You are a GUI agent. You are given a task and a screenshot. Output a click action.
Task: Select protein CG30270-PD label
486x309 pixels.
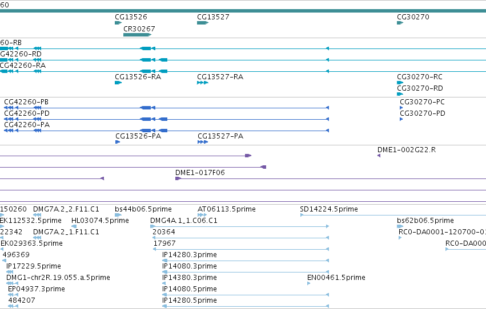pos(423,113)
